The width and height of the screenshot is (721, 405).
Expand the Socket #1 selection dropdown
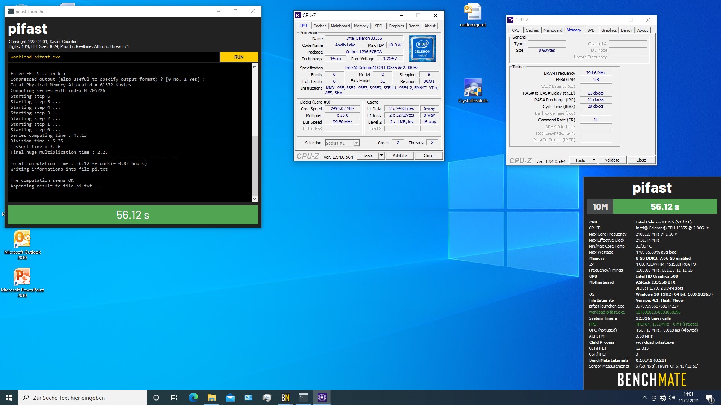356,143
